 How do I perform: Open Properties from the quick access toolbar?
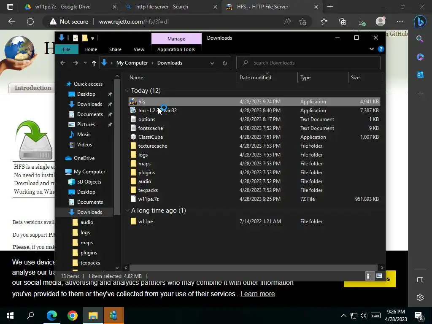(75, 38)
